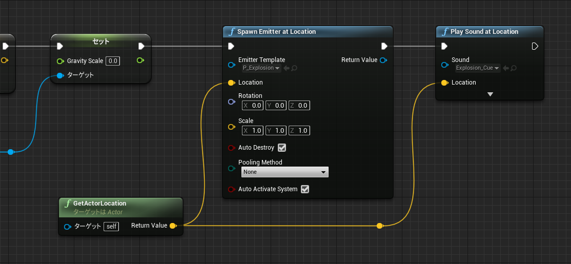Click the 'ターゲットは Actor' subtitle text

click(98, 212)
